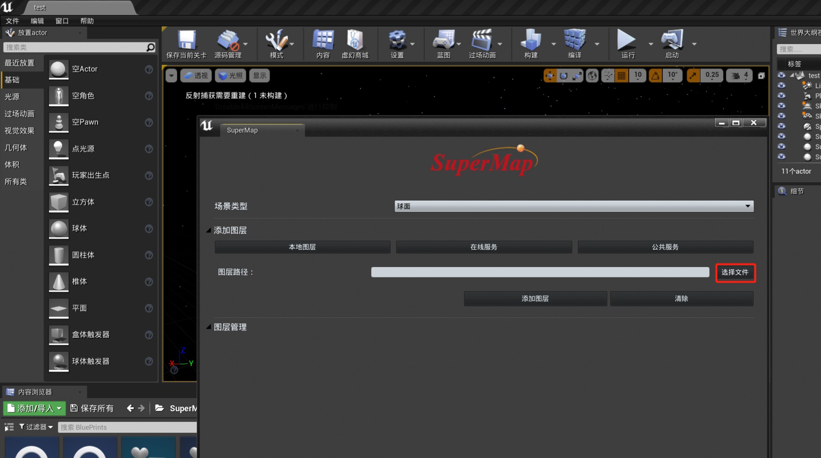The width and height of the screenshot is (821, 458).
Task: Click Search BluePrints input field
Action: coord(127,427)
